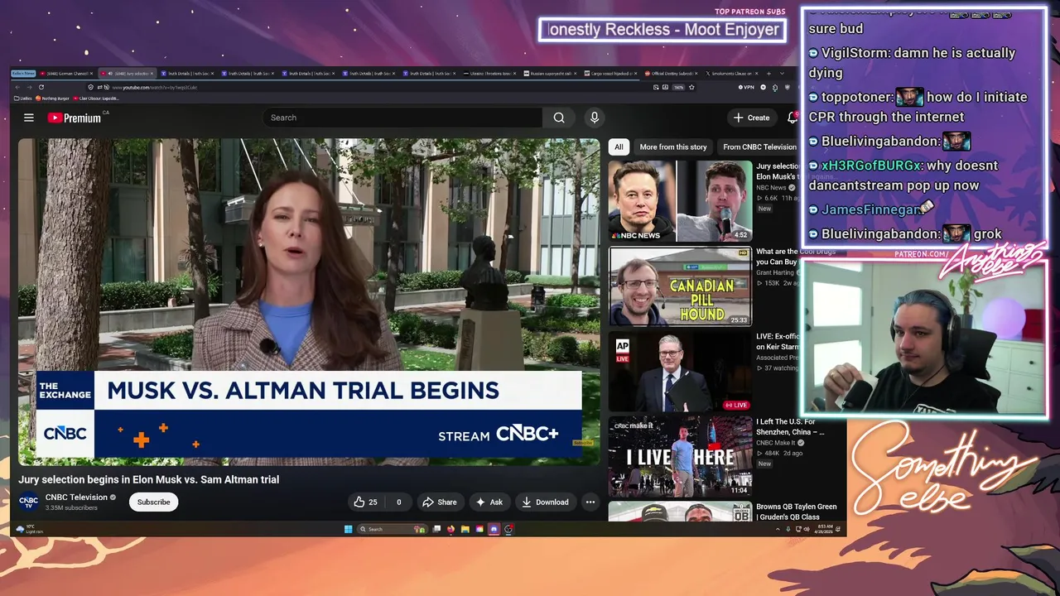The width and height of the screenshot is (1060, 596).
Task: Select the More from this story chip
Action: (x=673, y=147)
